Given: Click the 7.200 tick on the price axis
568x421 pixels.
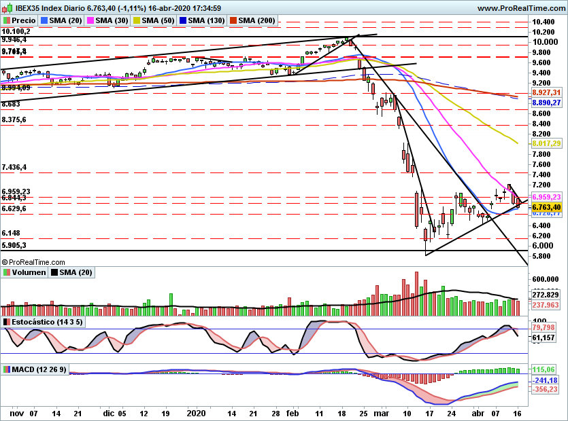Looking at the screenshot, I should (542, 185).
